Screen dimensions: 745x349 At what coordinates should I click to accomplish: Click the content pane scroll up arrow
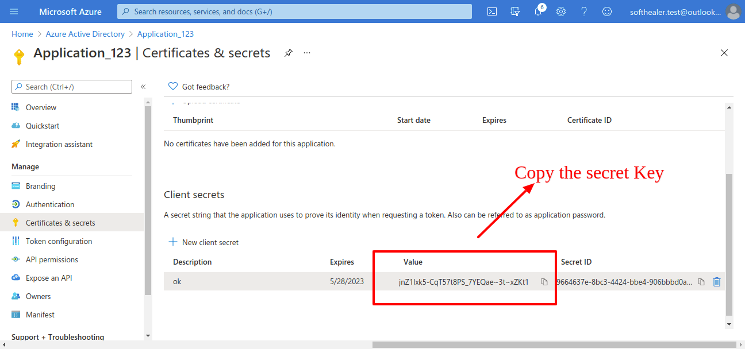(x=729, y=107)
